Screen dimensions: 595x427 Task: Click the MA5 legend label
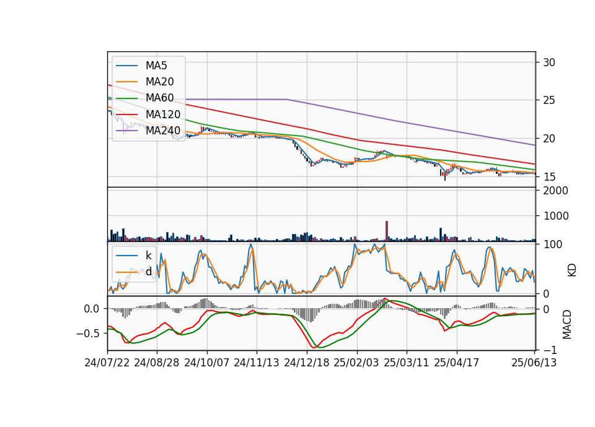coord(156,66)
